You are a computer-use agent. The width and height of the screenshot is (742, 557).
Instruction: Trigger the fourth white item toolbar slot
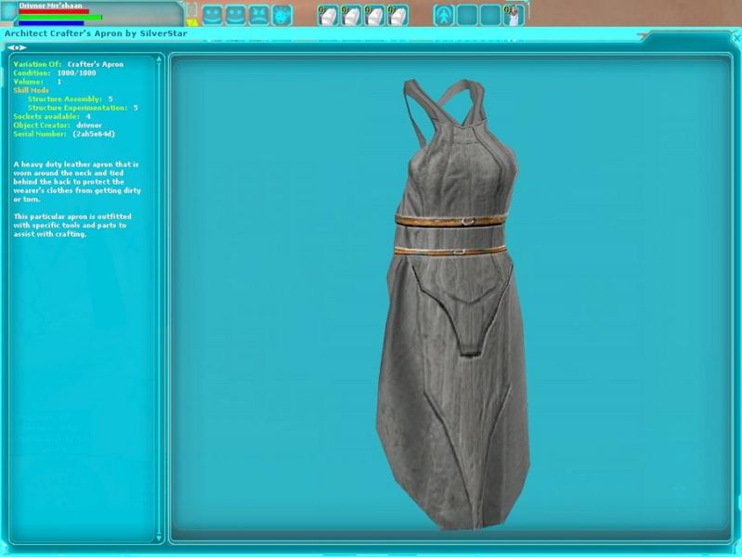click(397, 15)
